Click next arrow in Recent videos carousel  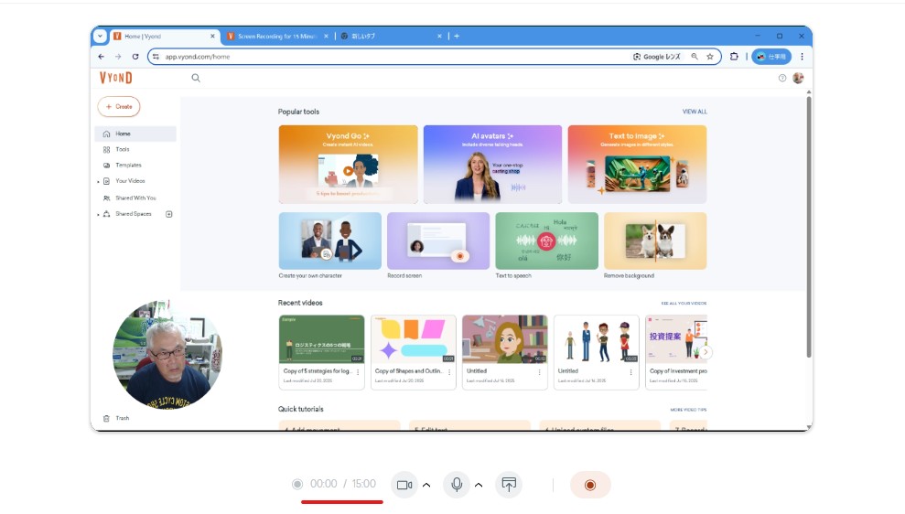[x=706, y=352]
